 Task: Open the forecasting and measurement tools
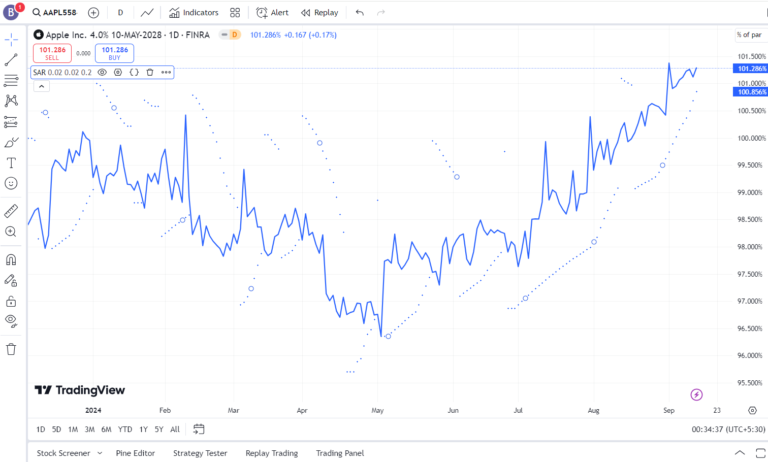(x=11, y=122)
